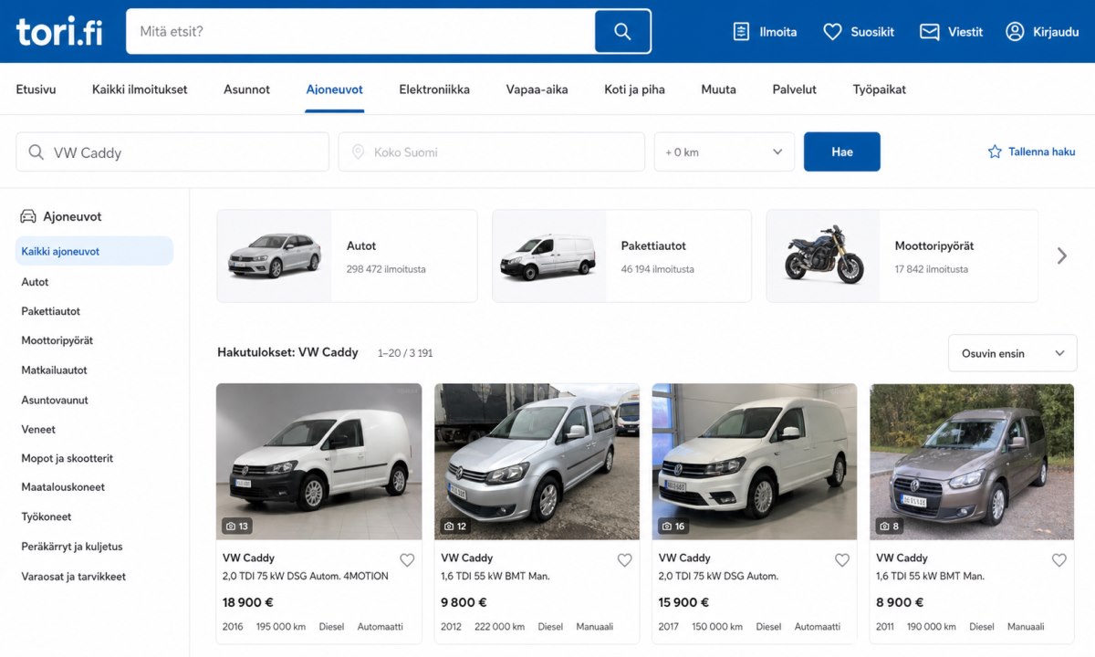Open the silver Caddy photo with 12 images
This screenshot has height=657, width=1095.
tap(537, 462)
